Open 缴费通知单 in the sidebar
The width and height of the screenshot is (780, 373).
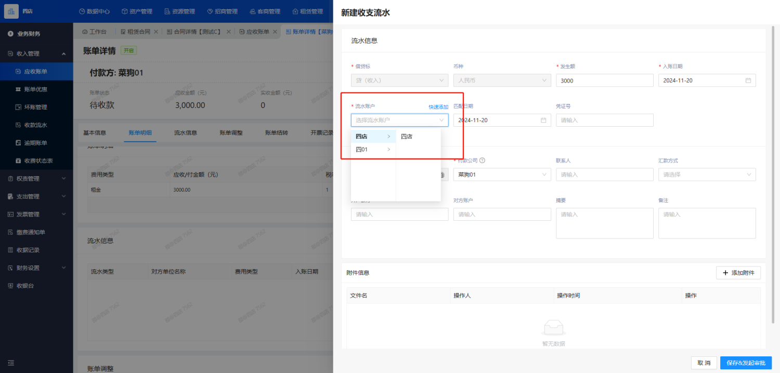[36, 232]
